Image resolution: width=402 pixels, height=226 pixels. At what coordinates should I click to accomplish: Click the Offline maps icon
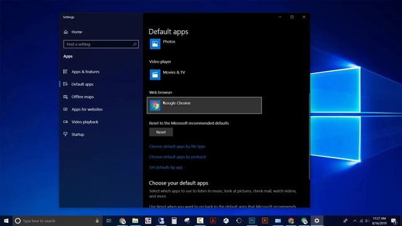click(65, 97)
